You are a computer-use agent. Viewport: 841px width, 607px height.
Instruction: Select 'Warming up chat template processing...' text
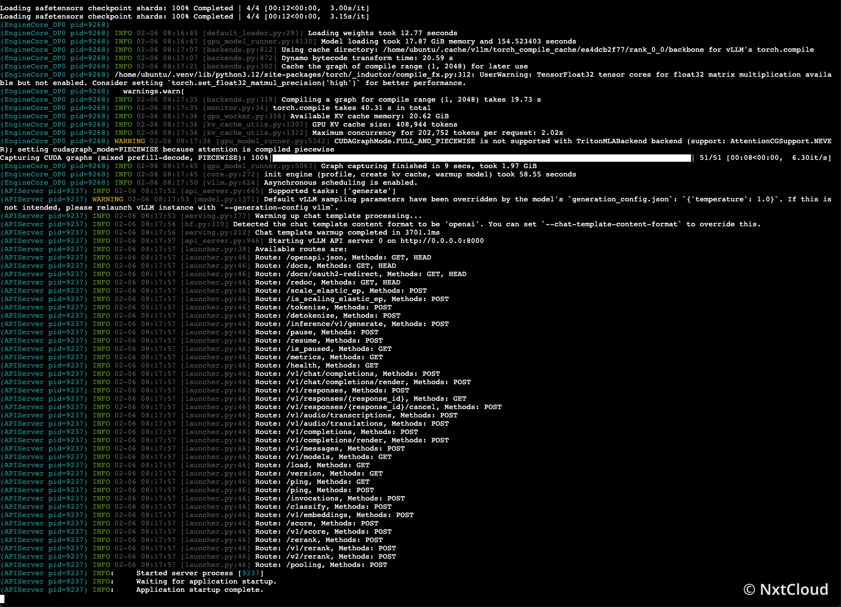[x=338, y=216]
